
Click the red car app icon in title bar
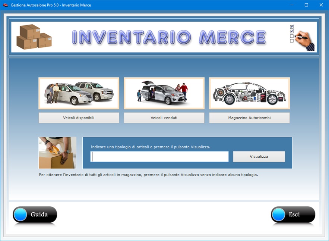6,5
